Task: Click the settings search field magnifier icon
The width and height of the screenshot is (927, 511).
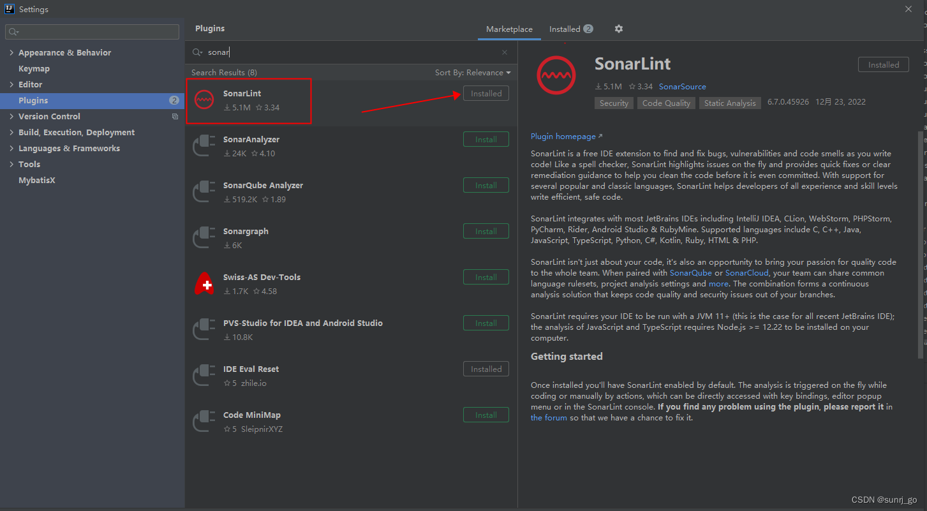Action: pos(13,32)
